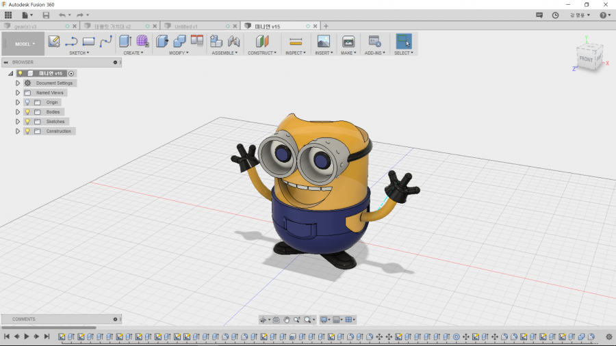Select the Spline sketch tool
This screenshot has width=616, height=346.
[105, 41]
